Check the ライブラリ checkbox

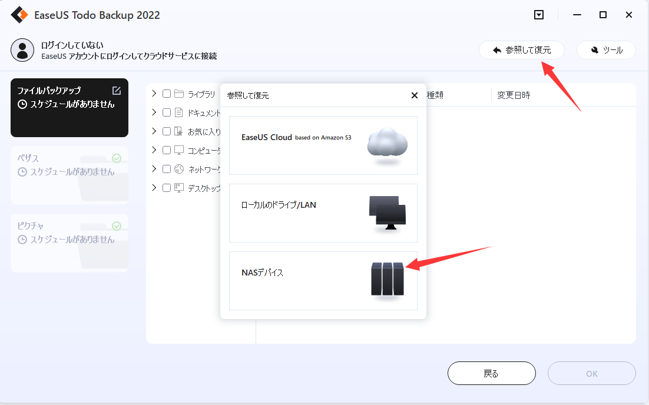[x=167, y=94]
